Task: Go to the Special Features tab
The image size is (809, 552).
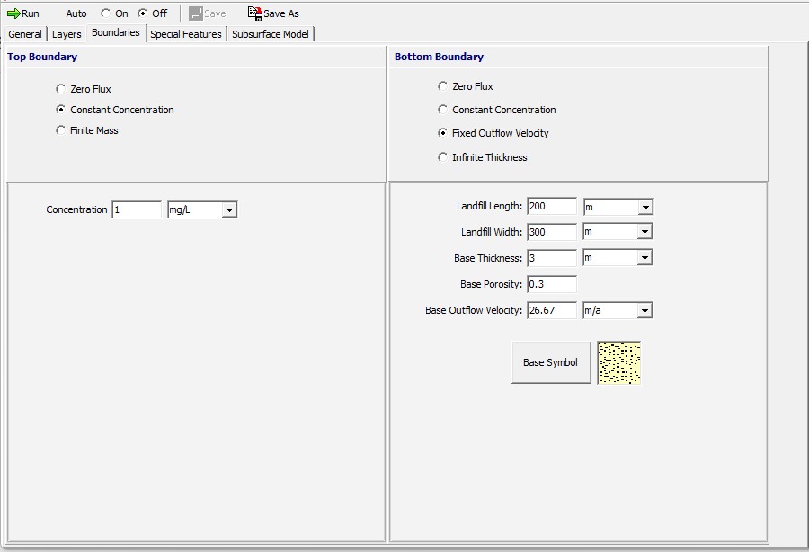Action: (186, 34)
